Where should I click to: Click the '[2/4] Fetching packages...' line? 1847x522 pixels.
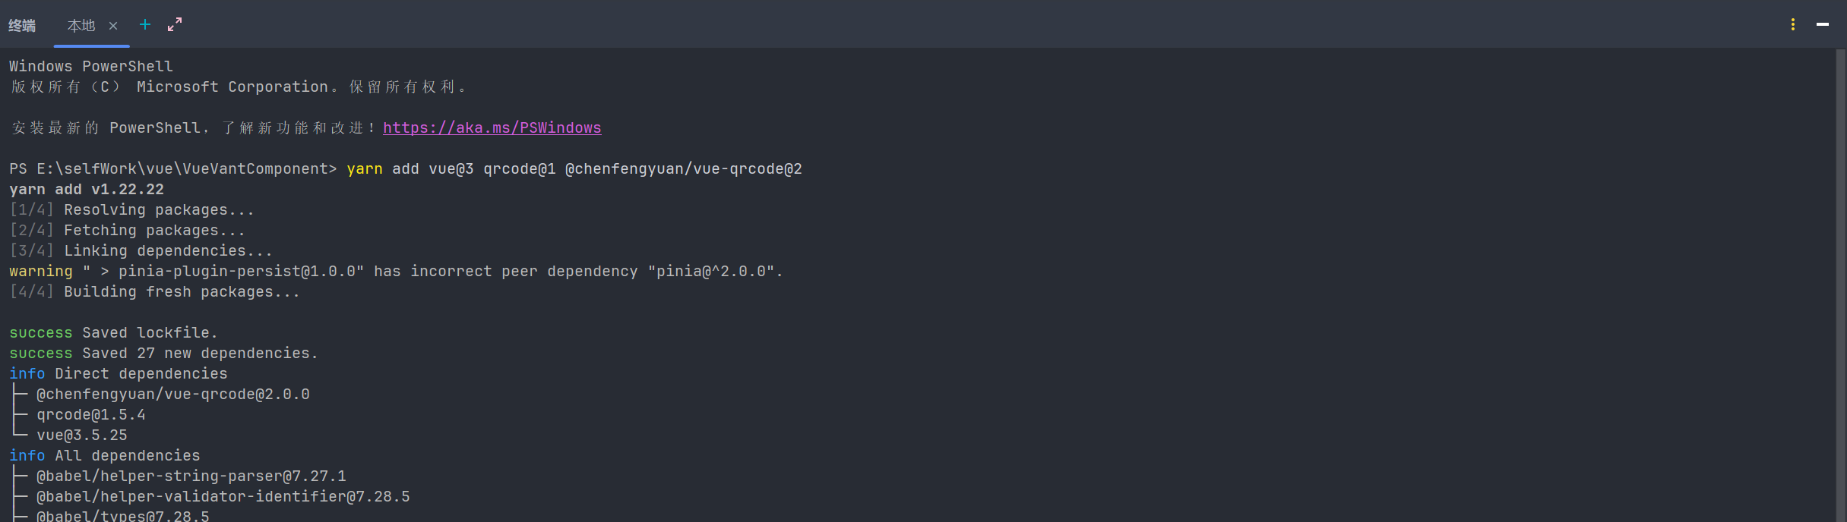point(128,230)
